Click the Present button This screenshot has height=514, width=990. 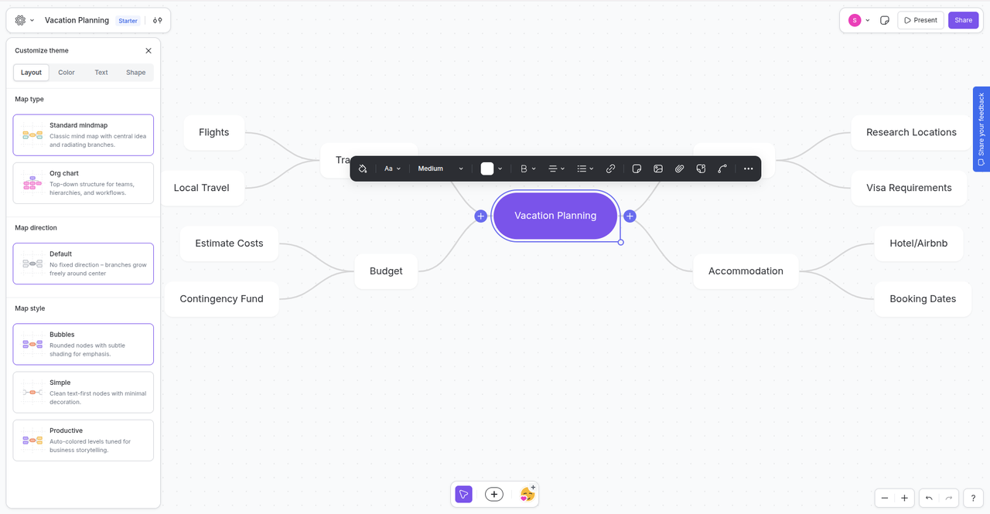coord(921,20)
